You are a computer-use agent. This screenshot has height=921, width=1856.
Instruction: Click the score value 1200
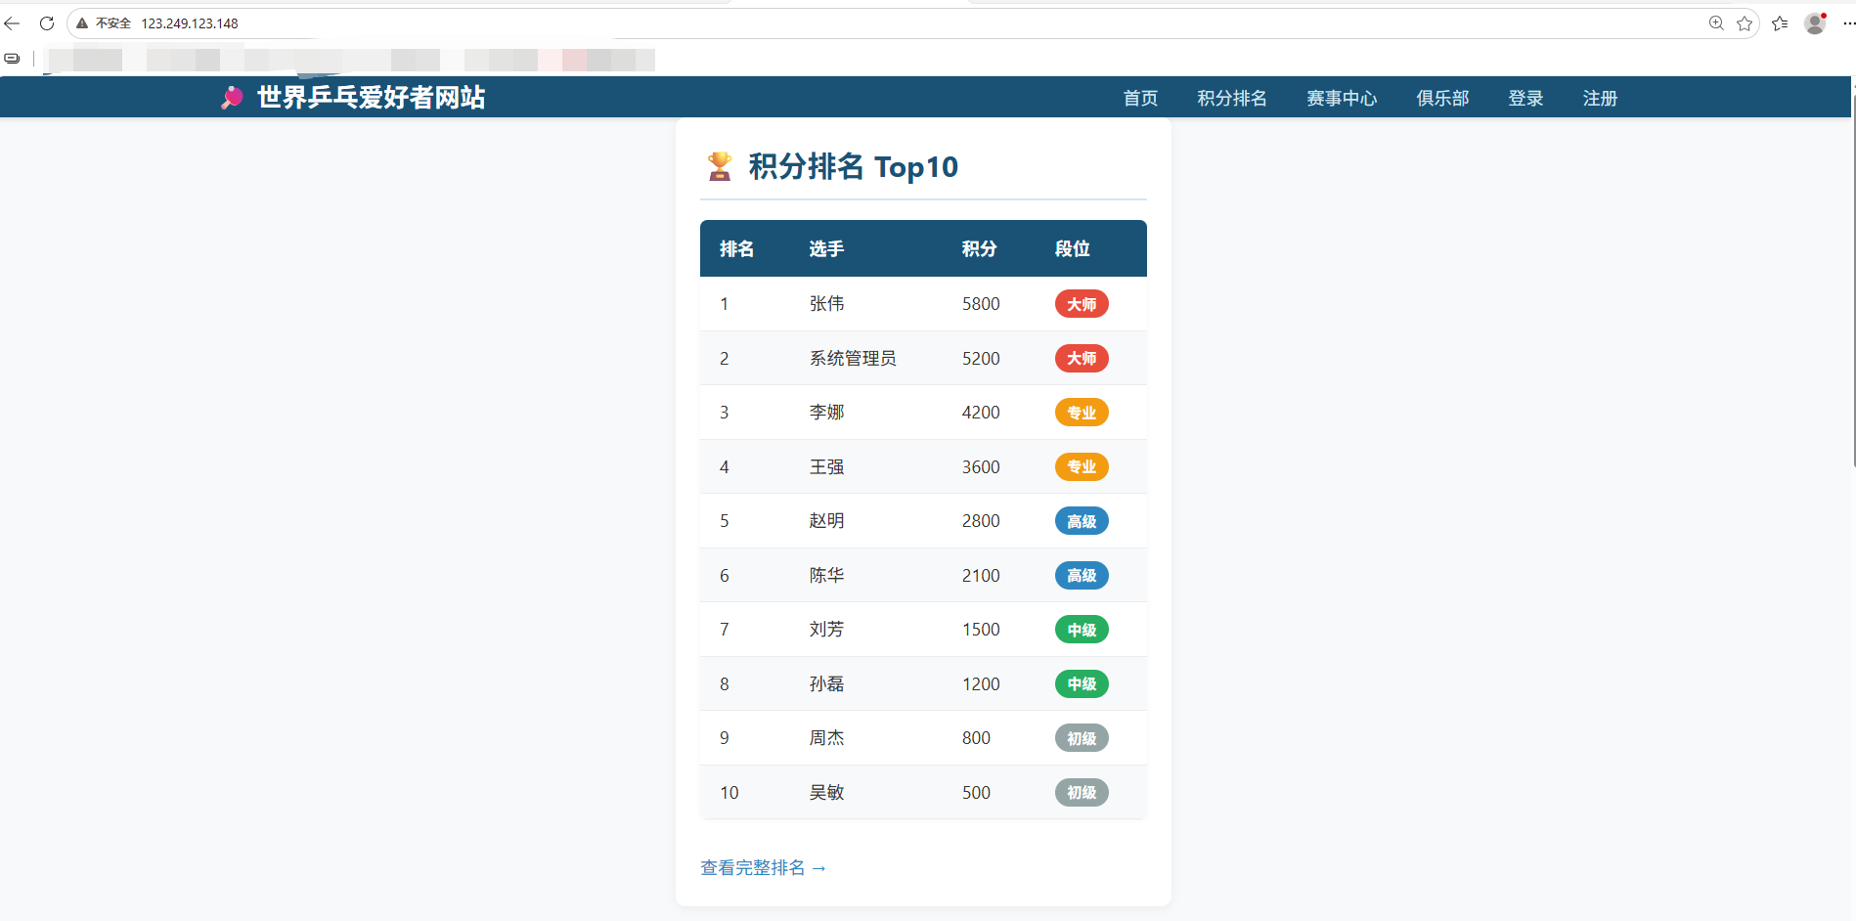click(981, 684)
